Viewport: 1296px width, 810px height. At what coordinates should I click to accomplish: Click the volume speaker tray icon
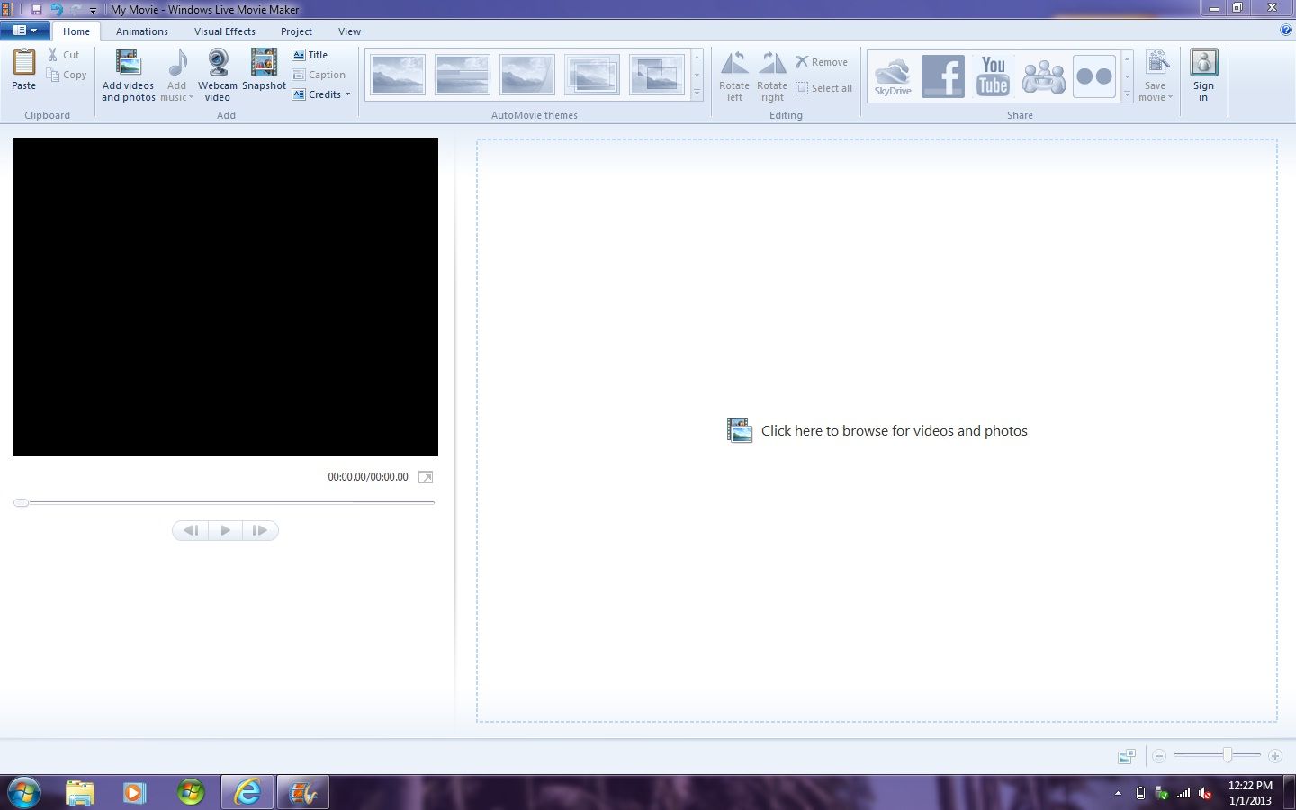(x=1206, y=793)
